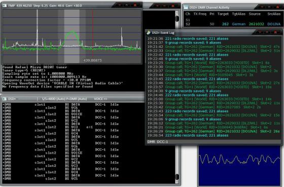Viewport: 284px width, 187px height.
Task: Close the DSD+ DMR Channel Activity window
Action: 277,7
